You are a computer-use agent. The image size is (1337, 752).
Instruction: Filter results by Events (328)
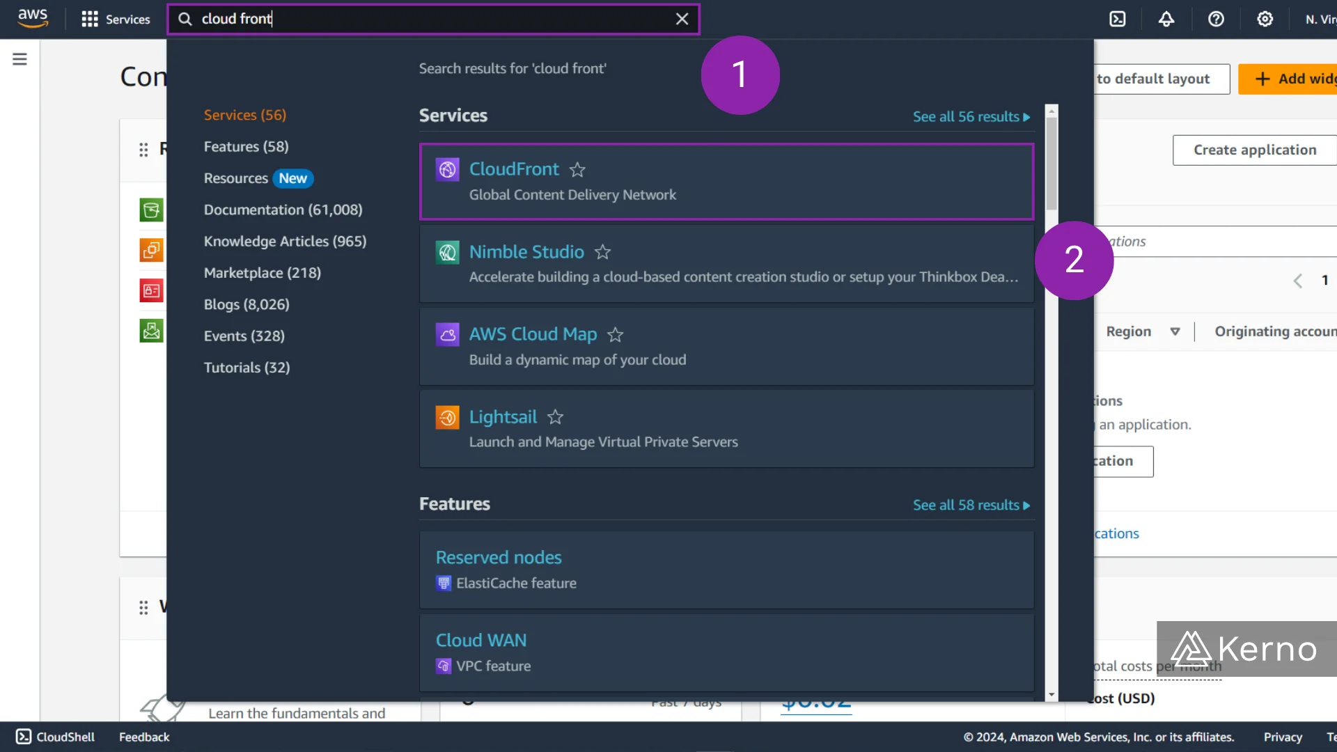[244, 336]
